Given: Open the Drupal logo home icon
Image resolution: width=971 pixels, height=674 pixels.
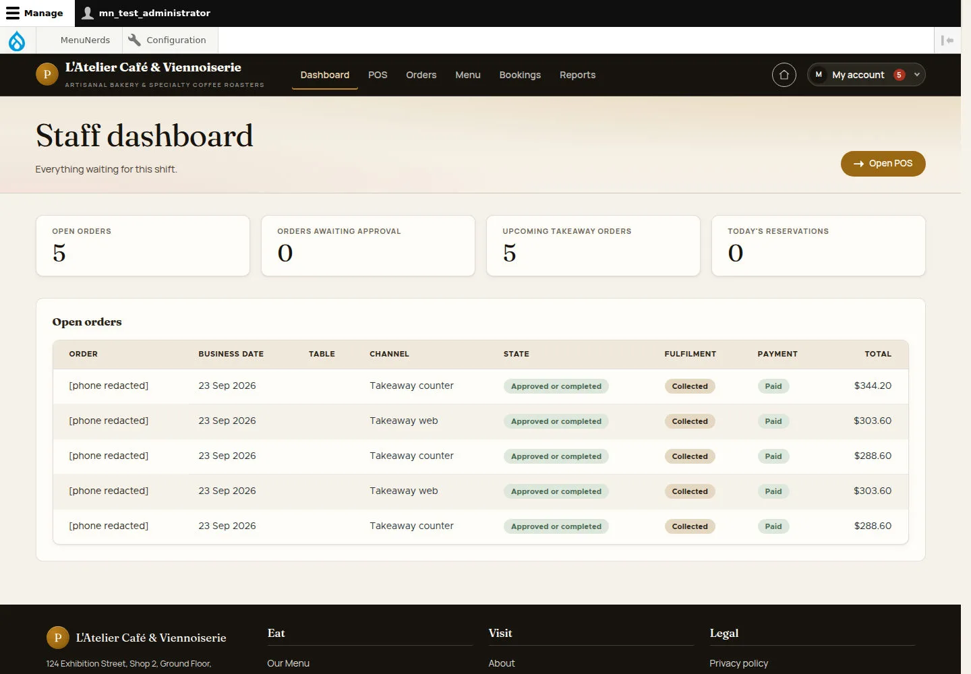Looking at the screenshot, I should click(17, 40).
